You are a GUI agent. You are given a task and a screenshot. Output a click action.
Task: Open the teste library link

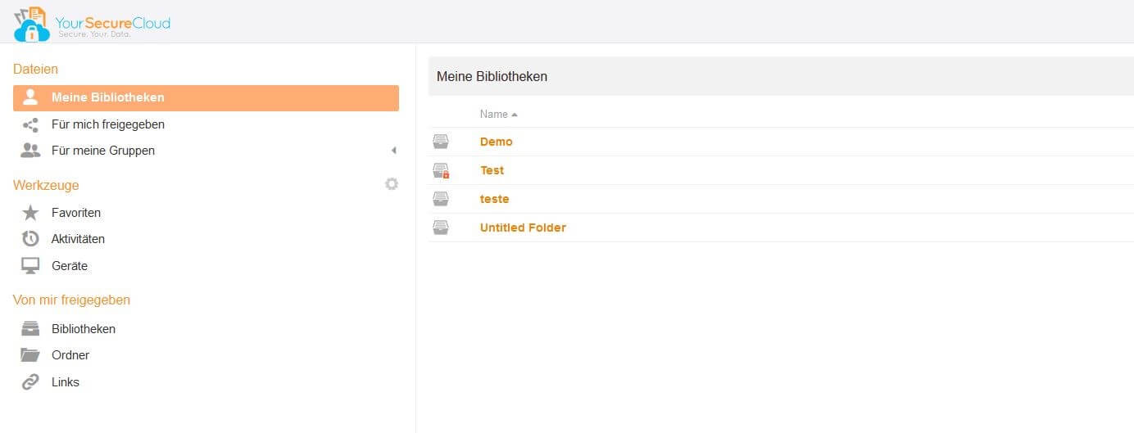click(x=494, y=199)
